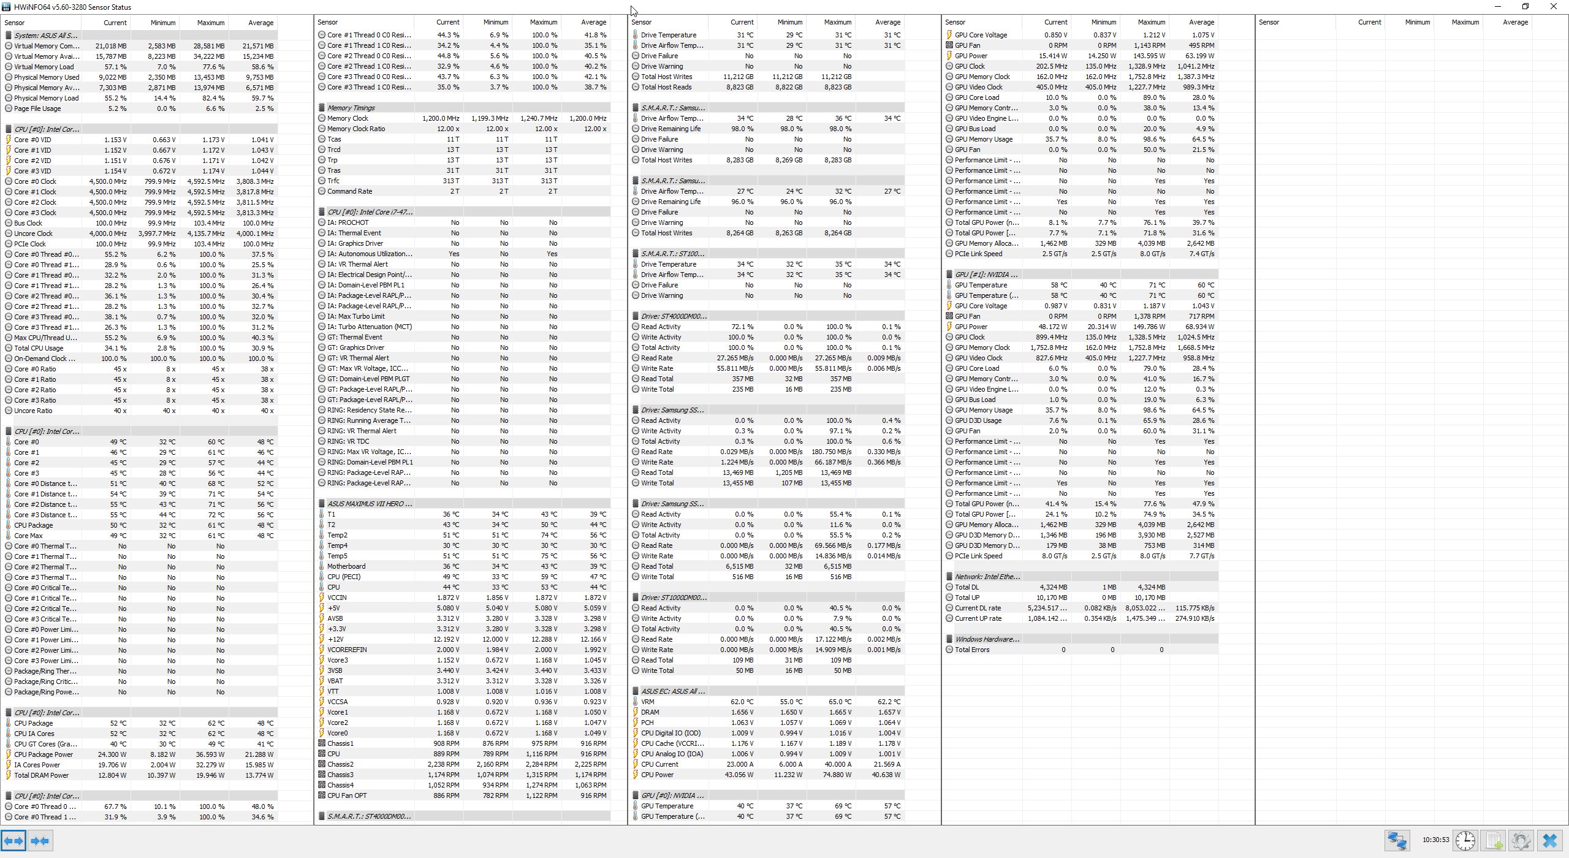
Task: Select the System: ASUS All S... group header
Action: [x=140, y=36]
